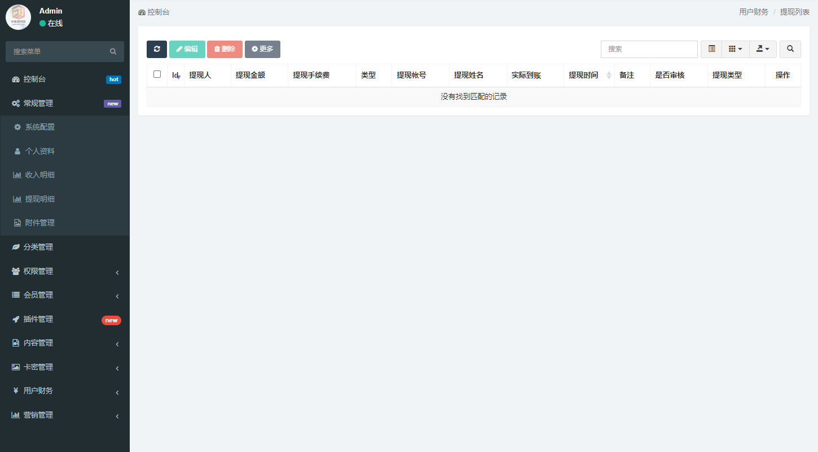Click the magnifier advanced search button
818x452 pixels.
coord(790,49)
